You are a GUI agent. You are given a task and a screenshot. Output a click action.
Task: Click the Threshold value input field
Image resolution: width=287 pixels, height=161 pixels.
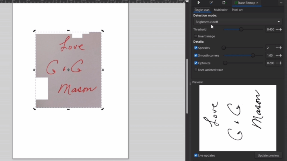tap(270, 29)
